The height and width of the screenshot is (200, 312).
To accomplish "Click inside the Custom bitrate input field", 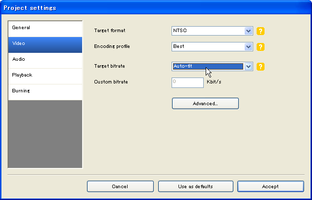I will pyautogui.click(x=187, y=82).
